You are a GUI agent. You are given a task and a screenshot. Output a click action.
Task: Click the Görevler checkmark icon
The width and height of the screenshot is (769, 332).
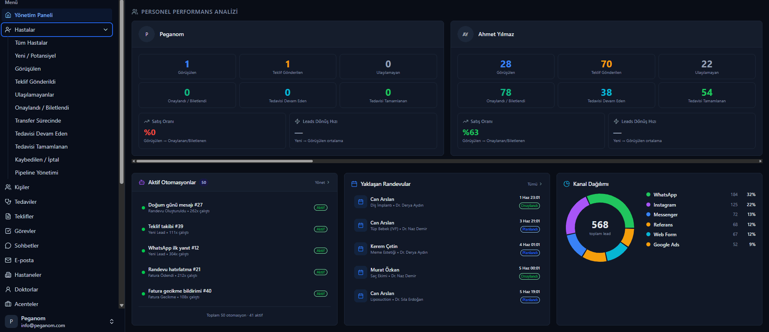pos(8,231)
